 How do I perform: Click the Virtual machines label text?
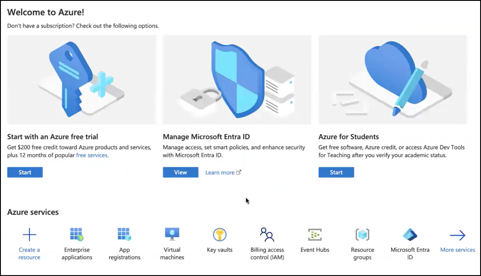tap(172, 254)
